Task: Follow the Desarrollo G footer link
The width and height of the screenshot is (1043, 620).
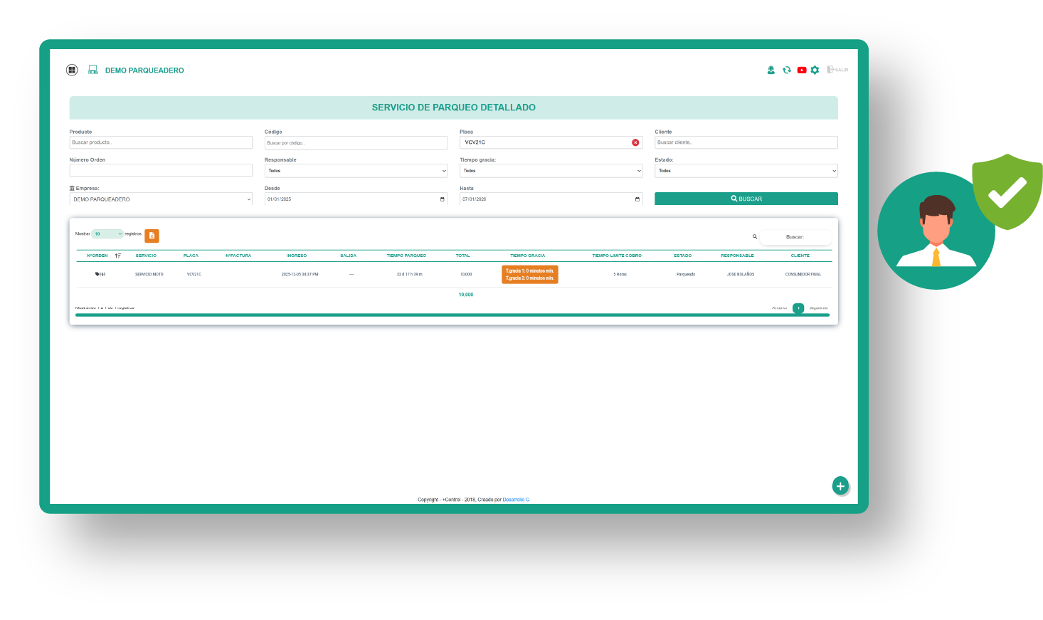Action: (516, 500)
